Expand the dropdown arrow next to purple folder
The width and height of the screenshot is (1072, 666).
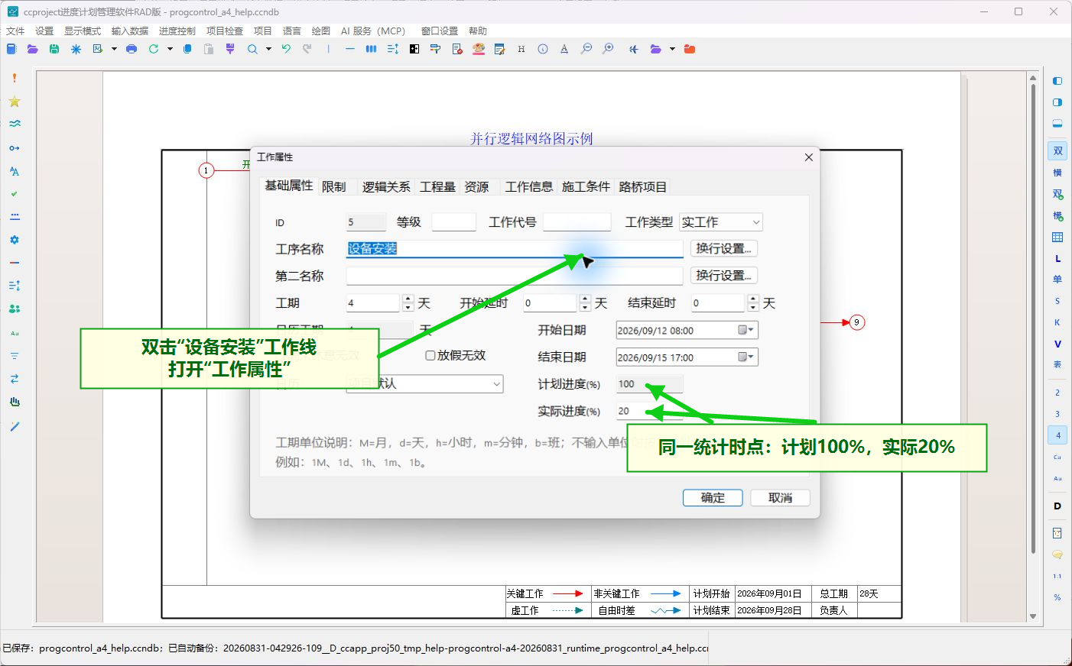coord(672,49)
